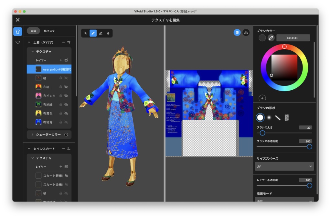Viewport: 331px width, 218px height.
Task: Open the more options menu for 上着（ケバヤ）
Action: coord(63,42)
